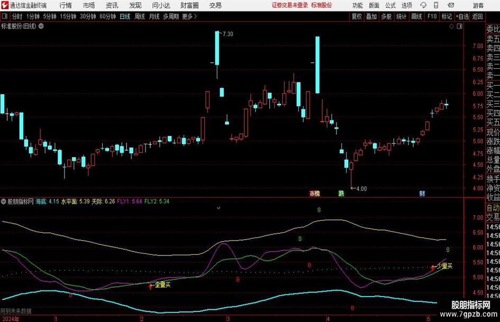Click the 返回 back button

tap(477, 16)
